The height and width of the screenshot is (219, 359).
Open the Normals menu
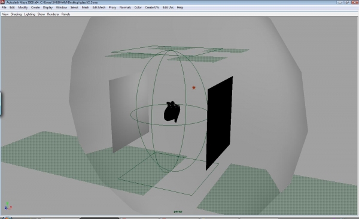point(125,7)
